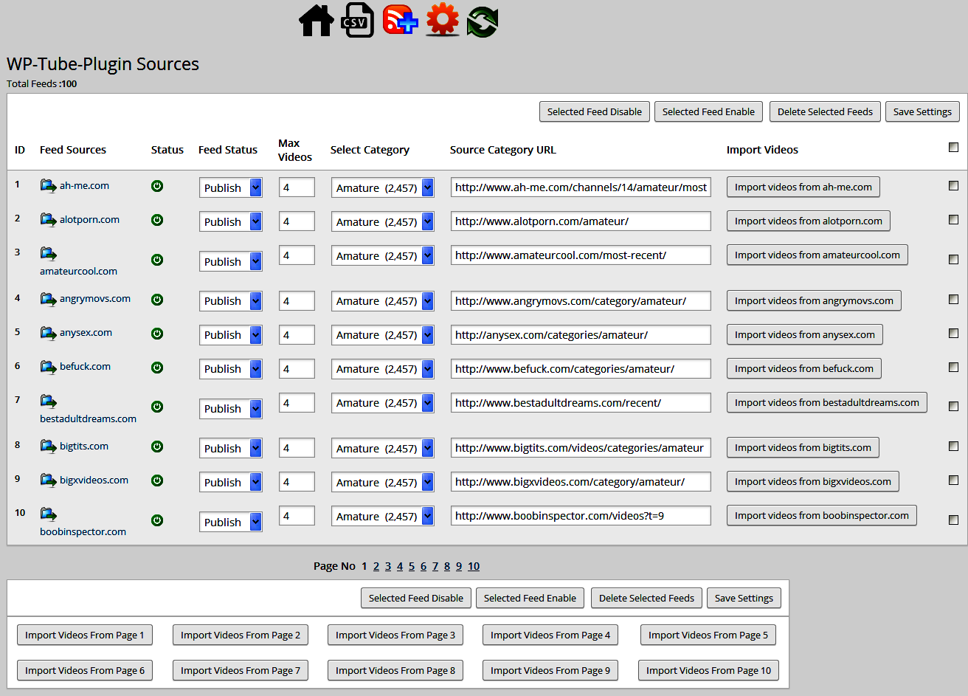Toggle green power status icon for befuck.com
Image resolution: width=968 pixels, height=696 pixels.
tap(157, 368)
